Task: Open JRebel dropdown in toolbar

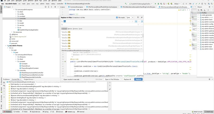Action: click(x=177, y=4)
